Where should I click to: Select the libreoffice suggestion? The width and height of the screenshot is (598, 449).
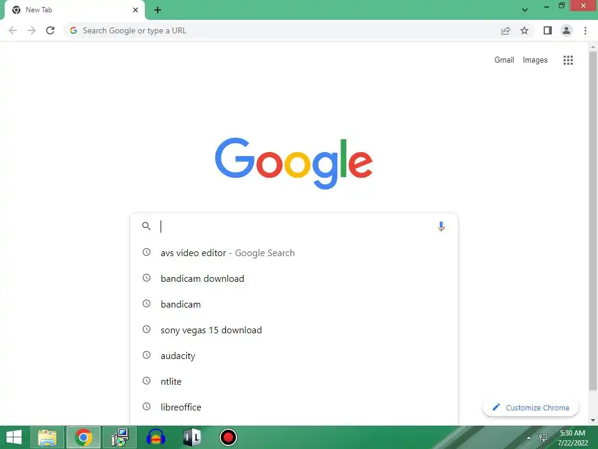[x=294, y=407]
